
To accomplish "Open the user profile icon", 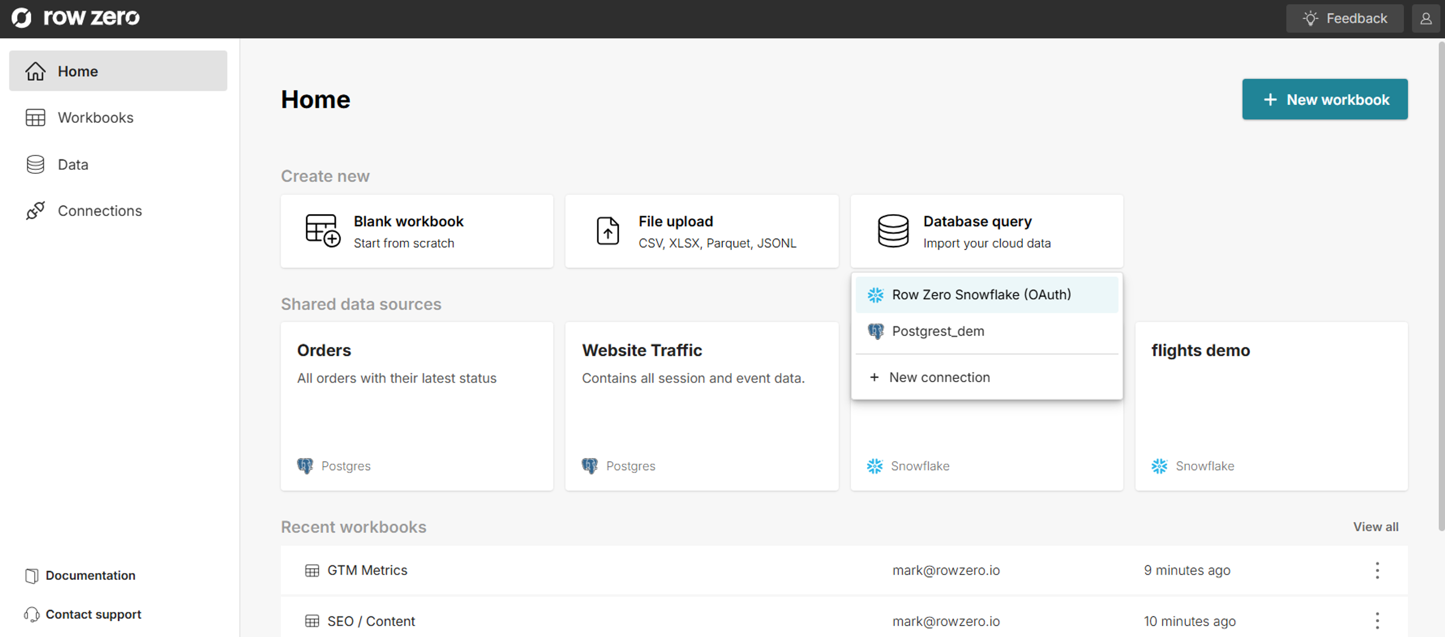I will coord(1425,19).
